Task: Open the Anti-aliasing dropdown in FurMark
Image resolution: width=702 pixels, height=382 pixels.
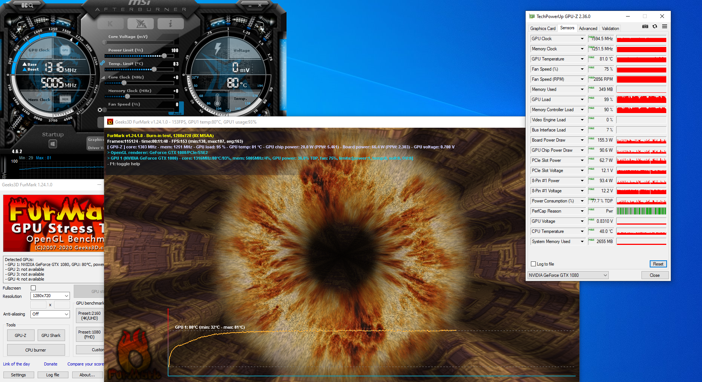Action: [x=50, y=314]
